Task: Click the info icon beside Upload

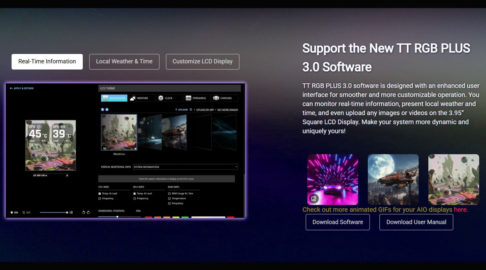Action: pos(191,110)
